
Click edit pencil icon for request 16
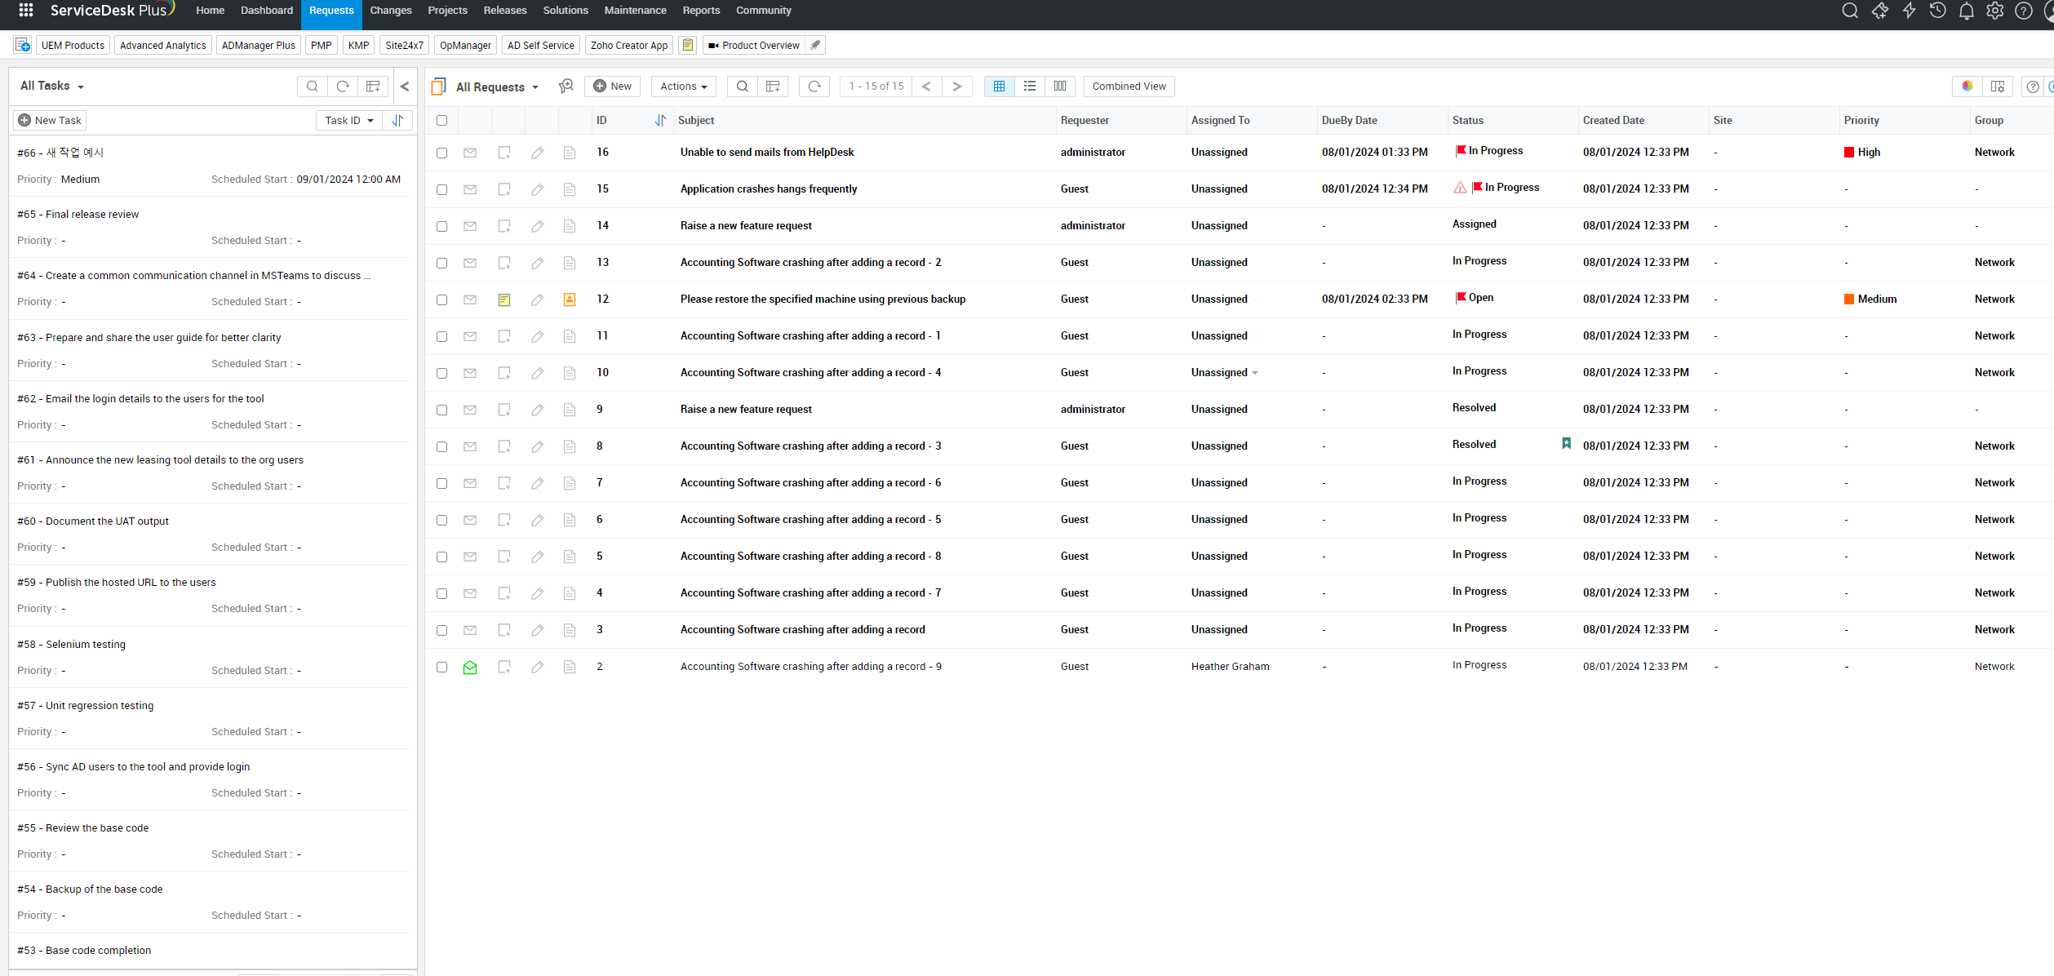coord(537,153)
